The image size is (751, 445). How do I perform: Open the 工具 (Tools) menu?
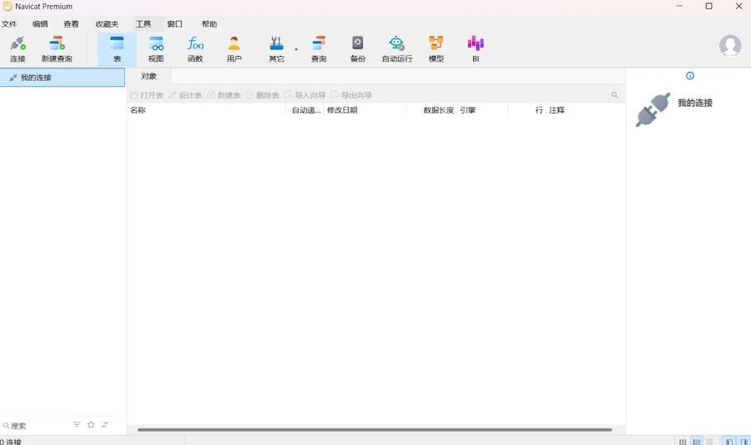[144, 24]
